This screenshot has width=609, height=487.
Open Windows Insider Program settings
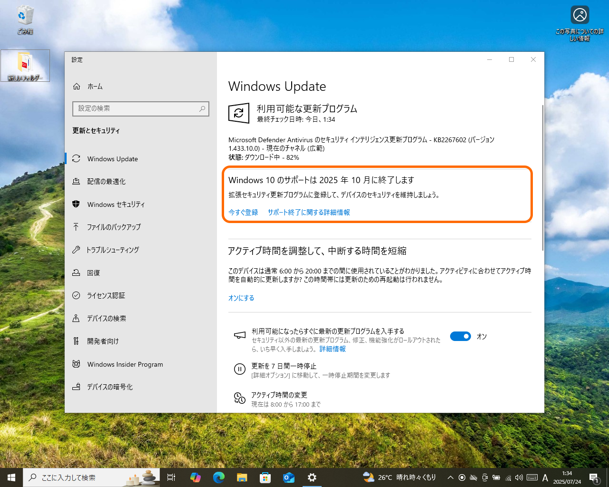point(118,364)
